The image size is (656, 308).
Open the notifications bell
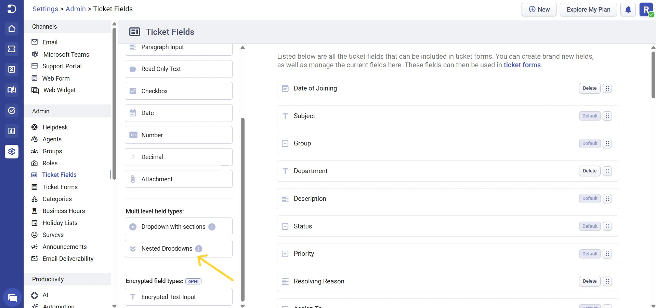[628, 10]
